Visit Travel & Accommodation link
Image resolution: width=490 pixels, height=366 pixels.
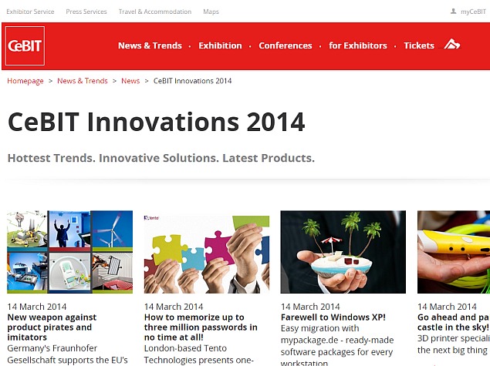tap(154, 12)
